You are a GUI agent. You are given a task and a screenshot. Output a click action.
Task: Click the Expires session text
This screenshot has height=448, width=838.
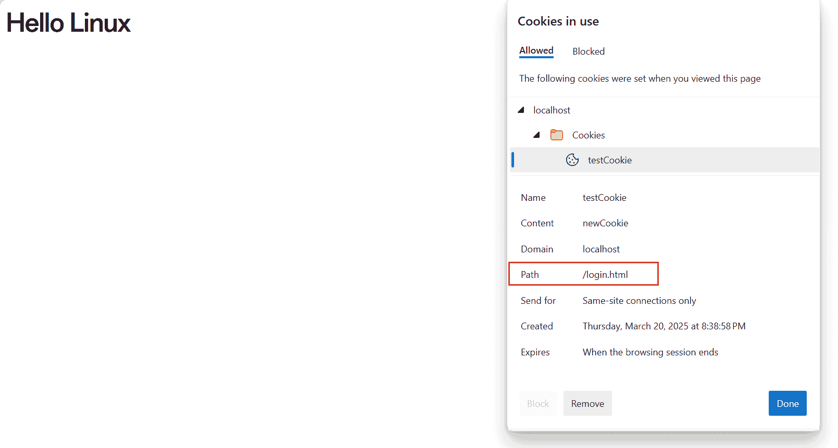(x=650, y=352)
